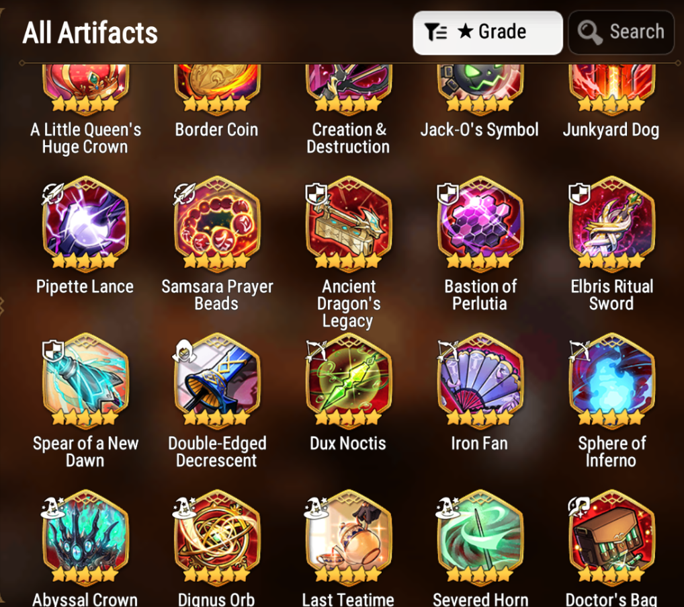Select Jack-O's Symbol artifact
The height and width of the screenshot is (607, 684).
(x=480, y=89)
